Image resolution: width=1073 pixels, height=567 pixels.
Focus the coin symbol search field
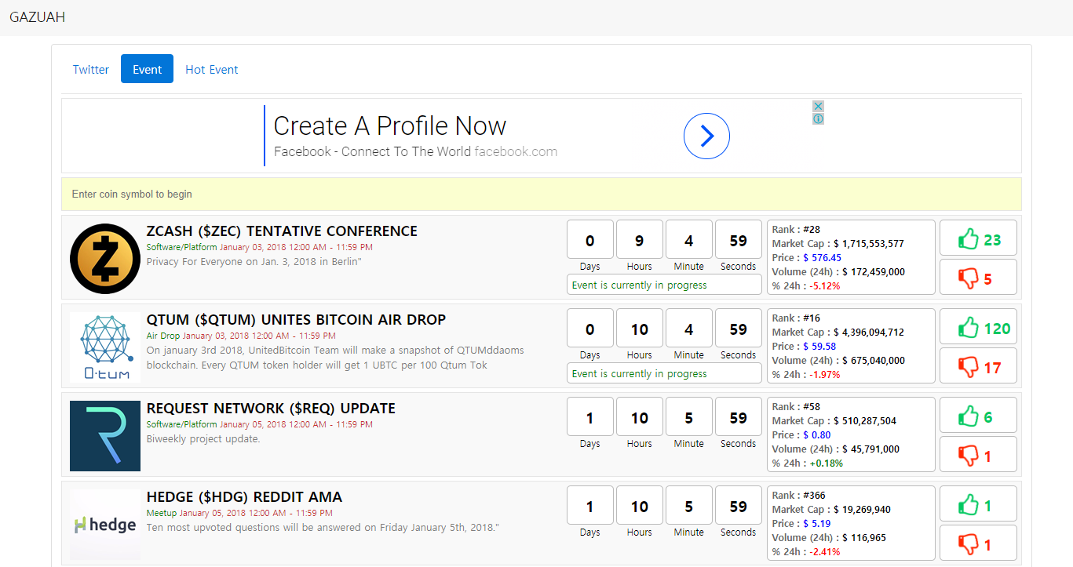(542, 194)
